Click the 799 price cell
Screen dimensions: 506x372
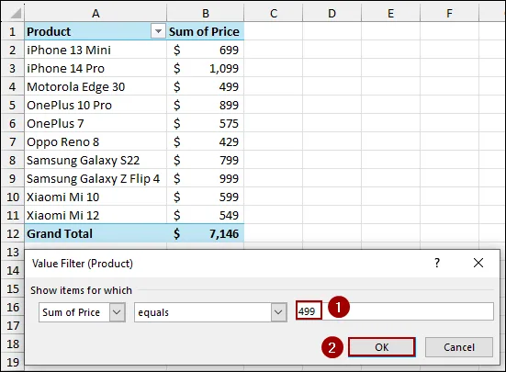tap(205, 160)
